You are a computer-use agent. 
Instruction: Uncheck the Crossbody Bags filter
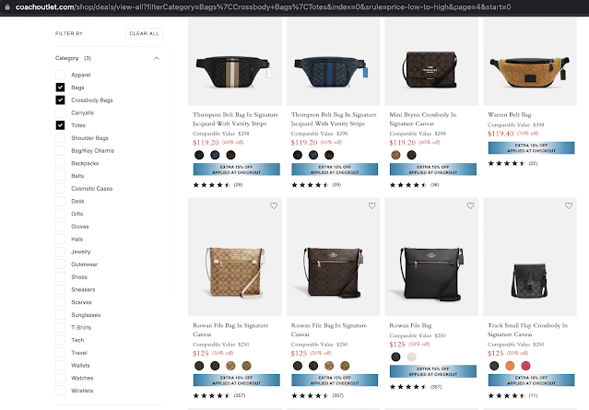click(60, 100)
